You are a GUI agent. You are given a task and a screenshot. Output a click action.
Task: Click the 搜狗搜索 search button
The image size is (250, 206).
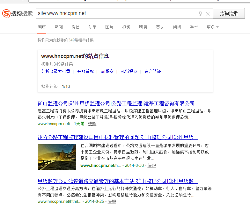(229, 13)
